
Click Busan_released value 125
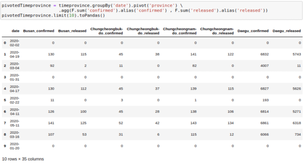tap(83, 123)
